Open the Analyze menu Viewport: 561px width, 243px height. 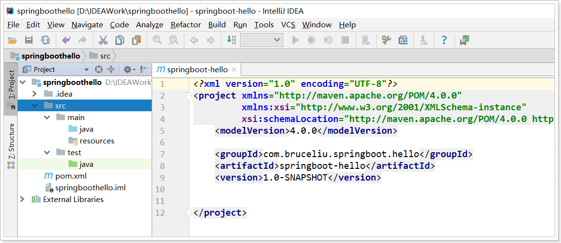click(x=150, y=24)
